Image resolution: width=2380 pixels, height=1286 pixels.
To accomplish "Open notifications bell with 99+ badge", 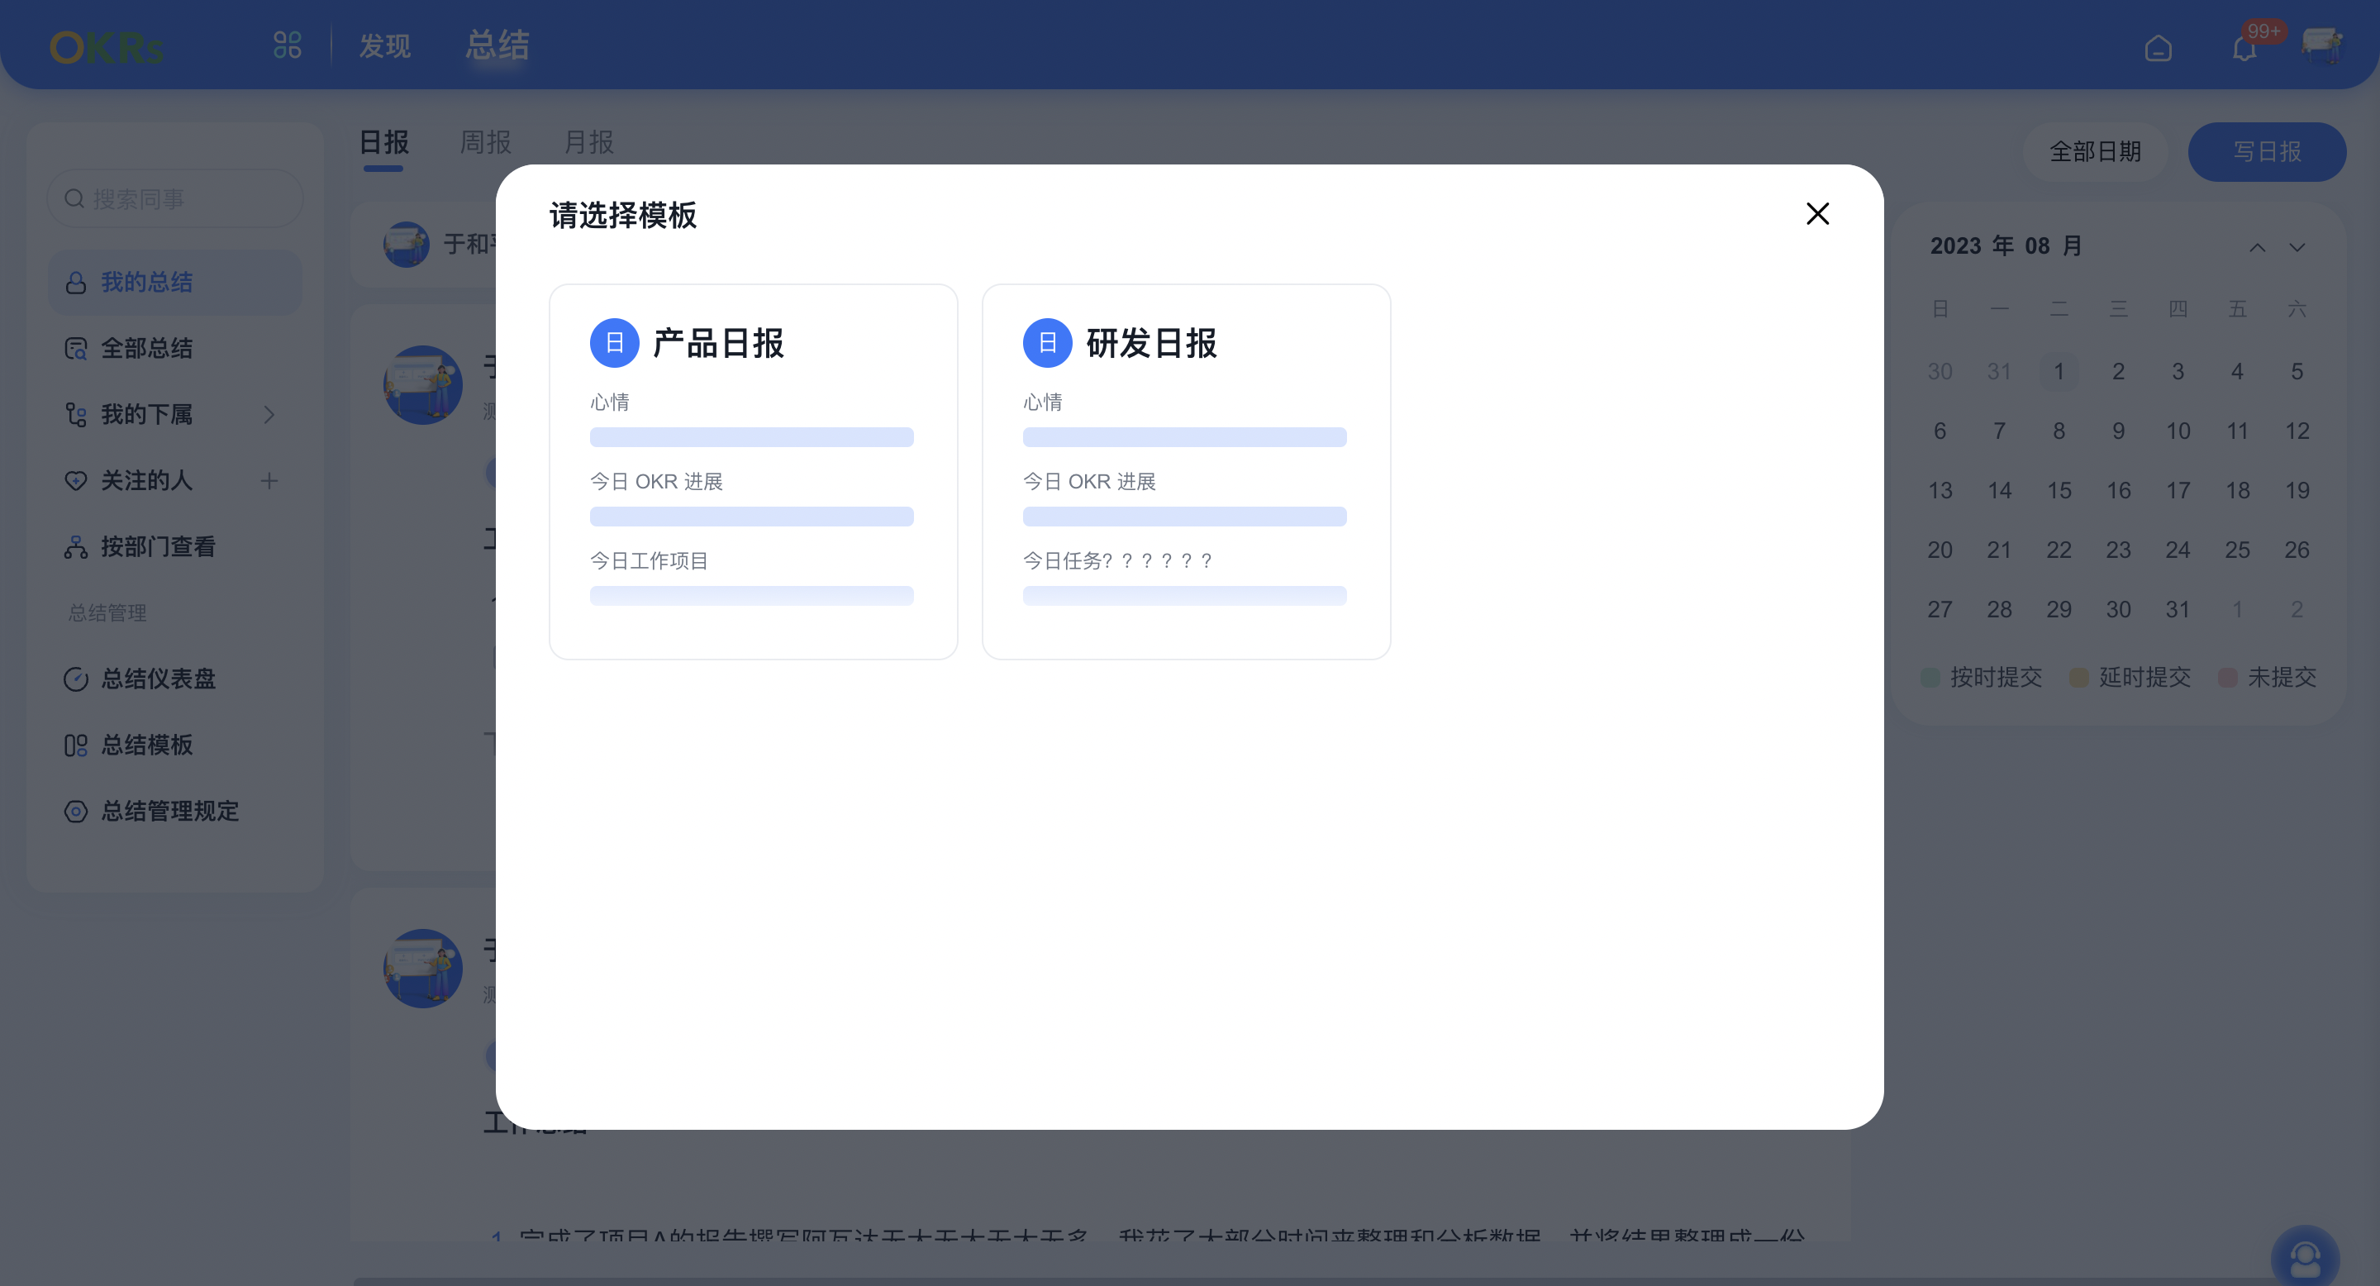I will (x=2245, y=48).
